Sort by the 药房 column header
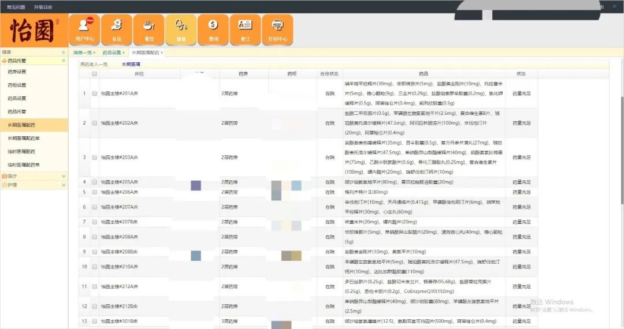The image size is (624, 329). pos(244,73)
